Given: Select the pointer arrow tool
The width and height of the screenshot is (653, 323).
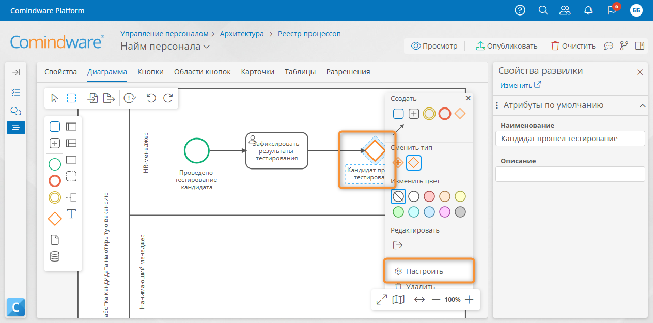Looking at the screenshot, I should 55,98.
